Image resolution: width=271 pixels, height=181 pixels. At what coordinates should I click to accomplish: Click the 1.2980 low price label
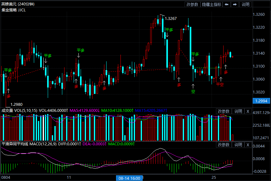pos(16,104)
